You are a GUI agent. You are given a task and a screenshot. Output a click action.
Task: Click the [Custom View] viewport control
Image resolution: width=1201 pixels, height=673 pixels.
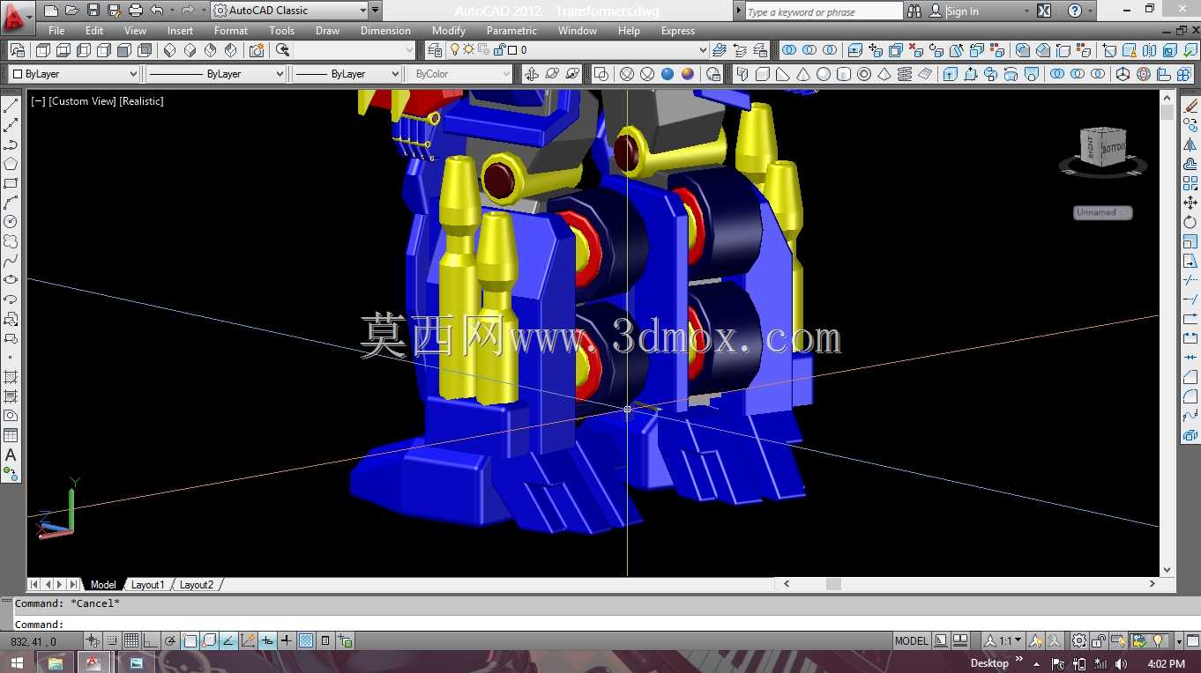(82, 101)
